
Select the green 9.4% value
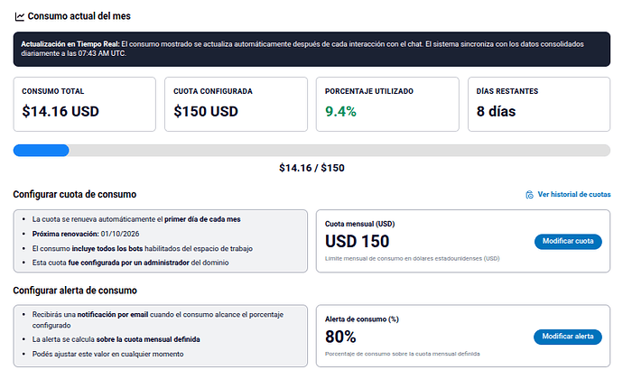pyautogui.click(x=340, y=112)
